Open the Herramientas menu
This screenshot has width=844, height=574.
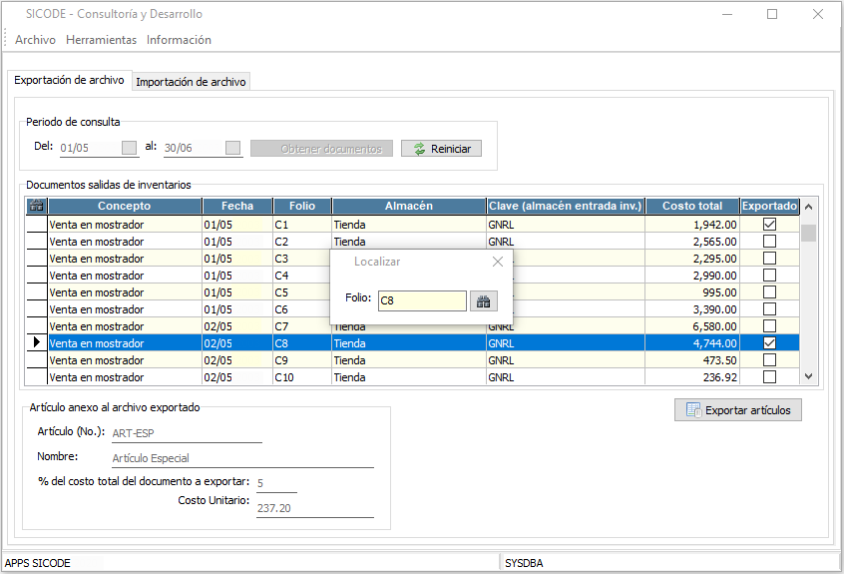click(101, 40)
